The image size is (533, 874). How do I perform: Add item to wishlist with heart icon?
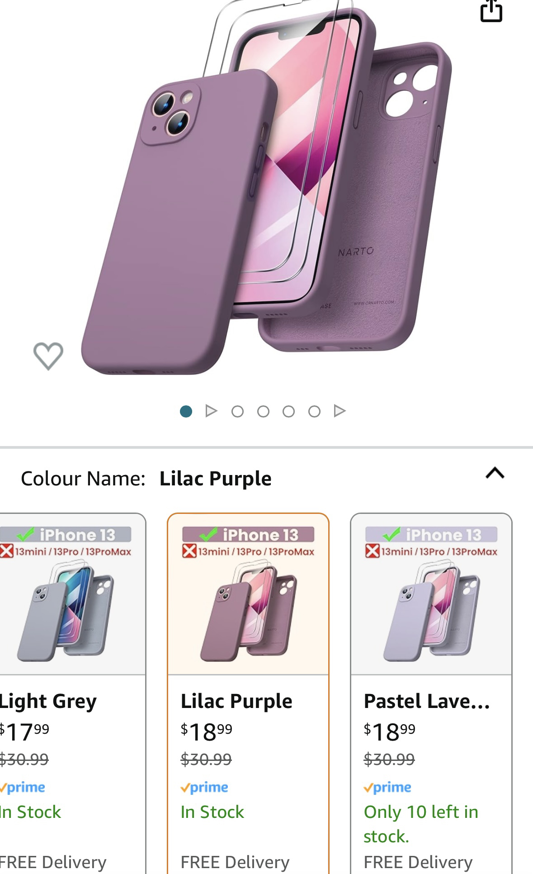click(48, 356)
